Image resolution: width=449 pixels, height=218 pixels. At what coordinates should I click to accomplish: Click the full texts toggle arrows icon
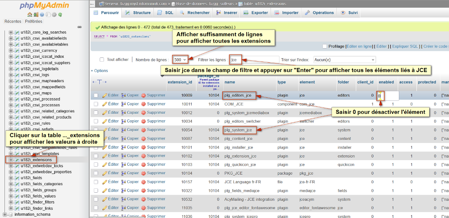[x=100, y=82]
